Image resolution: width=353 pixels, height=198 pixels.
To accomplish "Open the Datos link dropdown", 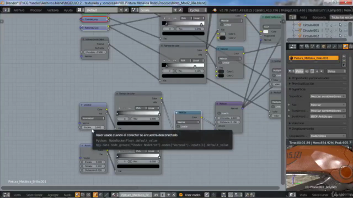I will coord(336,71).
